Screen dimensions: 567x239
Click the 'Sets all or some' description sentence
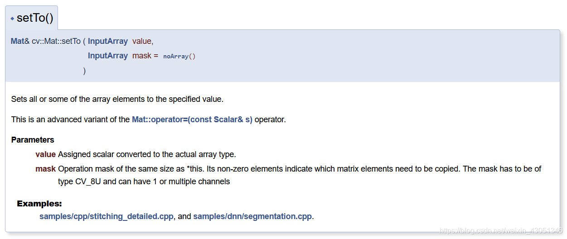point(117,99)
